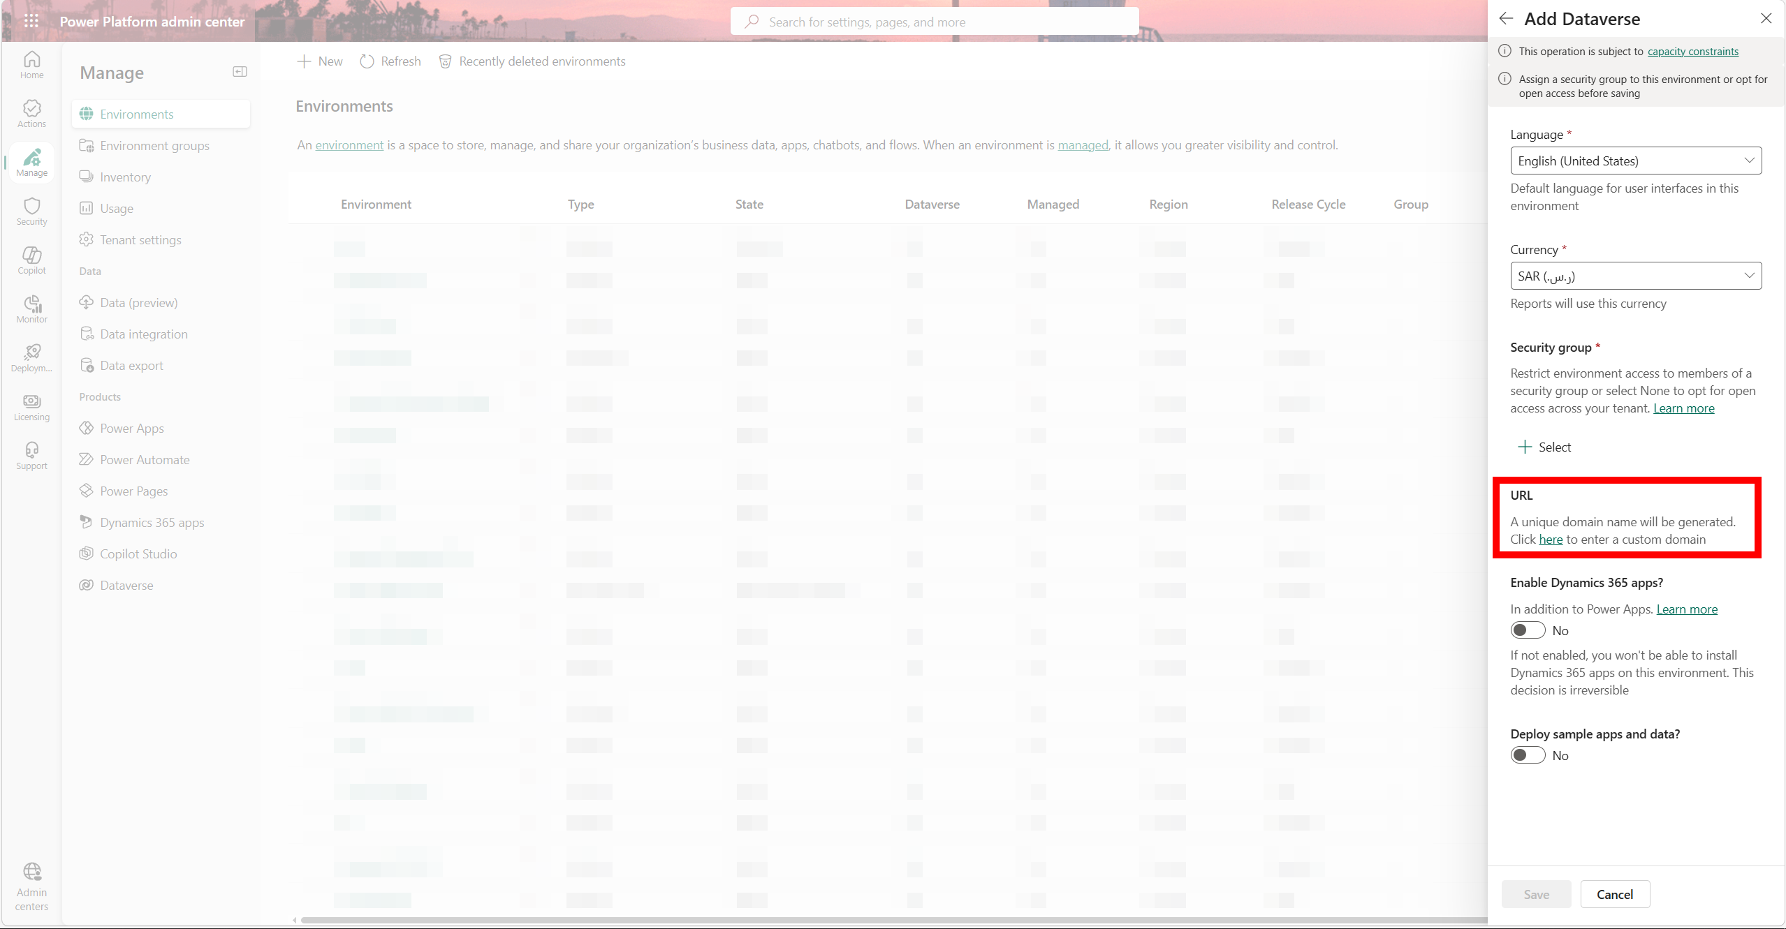The height and width of the screenshot is (929, 1786).
Task: Click Group column header
Action: [1410, 205]
